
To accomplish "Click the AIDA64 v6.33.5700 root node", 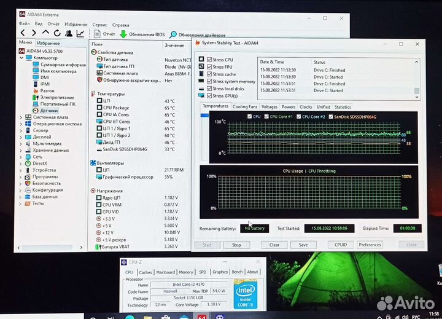I will point(41,51).
